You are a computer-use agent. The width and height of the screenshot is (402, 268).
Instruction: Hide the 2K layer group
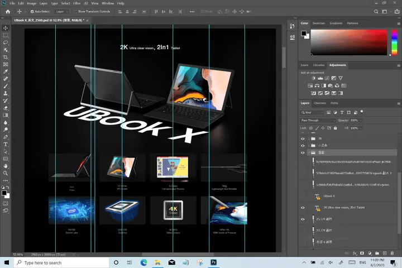pos(303,138)
